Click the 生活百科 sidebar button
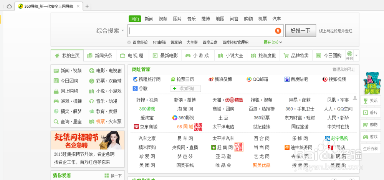This screenshot has height=180, width=384. click(x=371, y=149)
